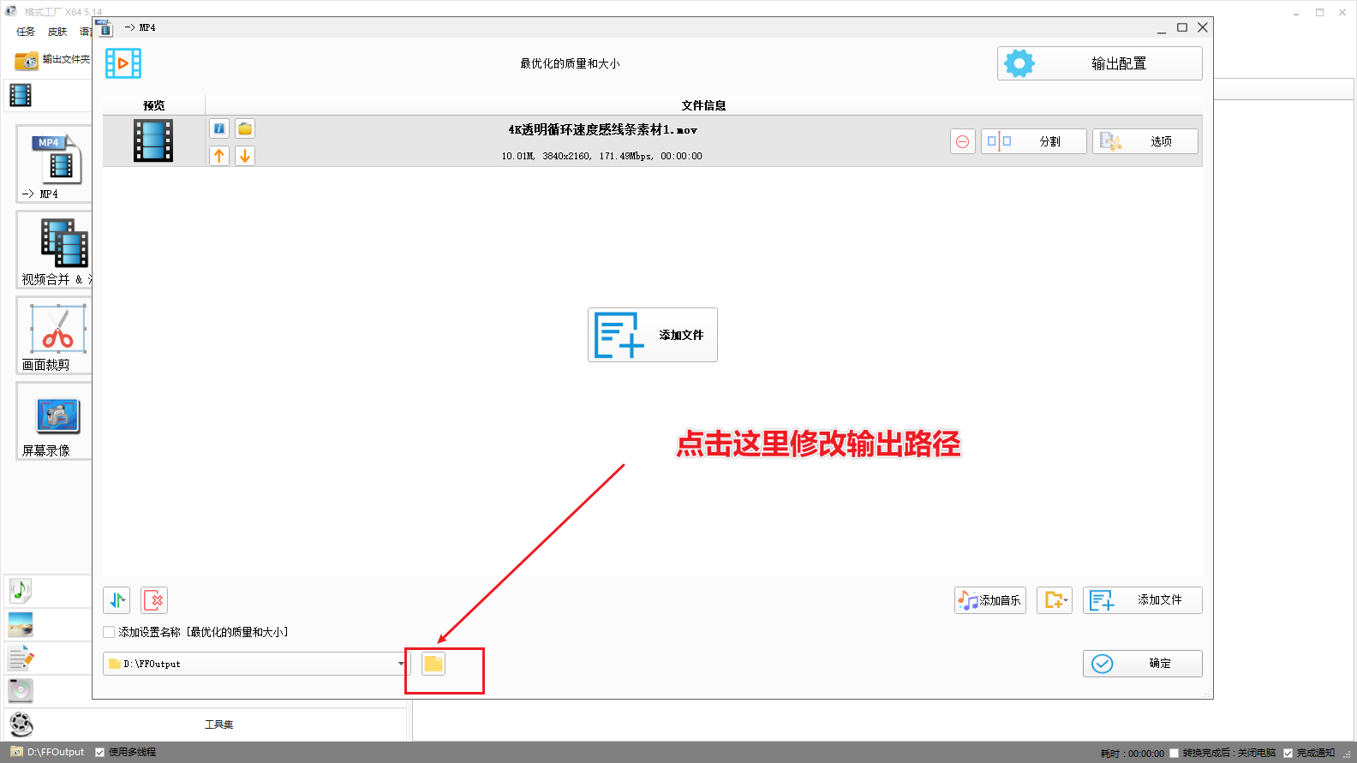The width and height of the screenshot is (1357, 763).
Task: Open the 任务 menu in main window
Action: pyautogui.click(x=26, y=32)
